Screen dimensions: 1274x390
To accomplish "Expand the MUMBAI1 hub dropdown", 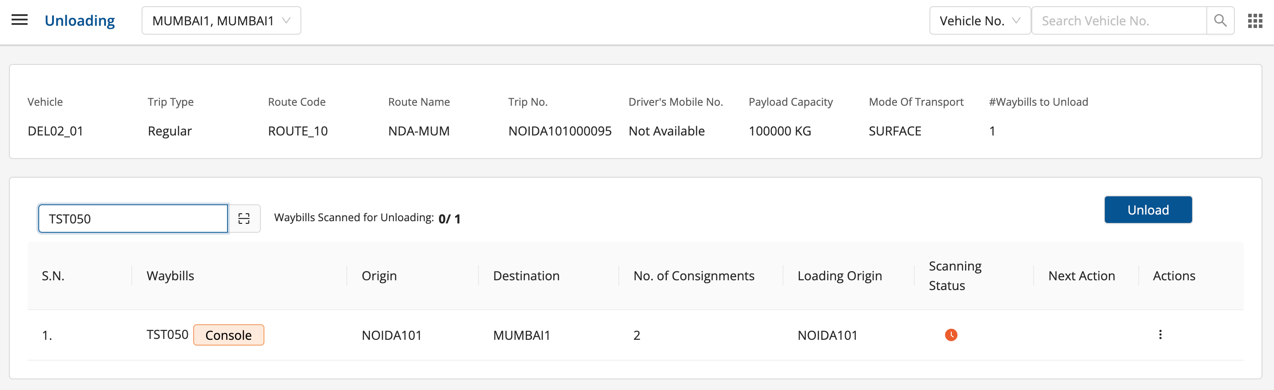I will click(221, 21).
